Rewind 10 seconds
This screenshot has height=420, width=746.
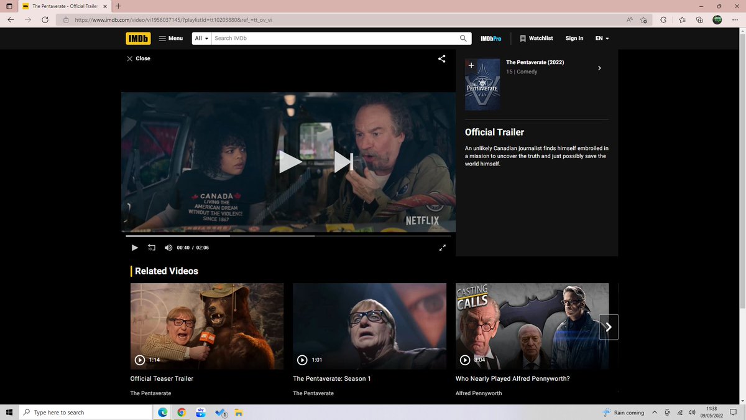coord(152,248)
